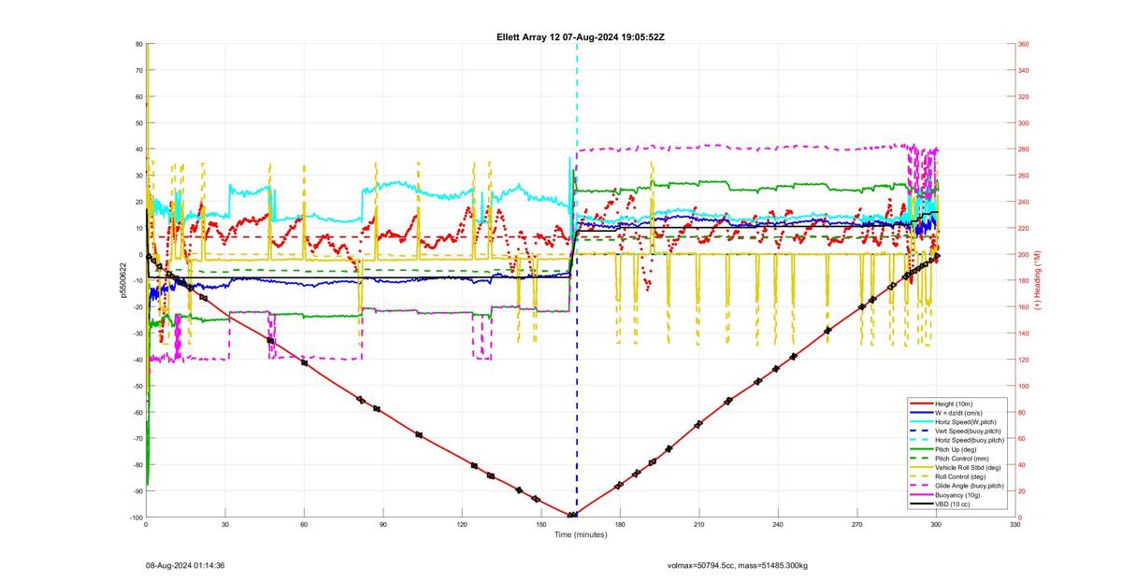Click the x-axis tick label "30"
The width and height of the screenshot is (1122, 581).
(224, 525)
